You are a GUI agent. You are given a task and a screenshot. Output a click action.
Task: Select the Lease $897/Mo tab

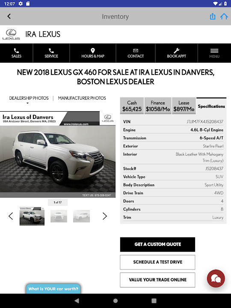184,106
